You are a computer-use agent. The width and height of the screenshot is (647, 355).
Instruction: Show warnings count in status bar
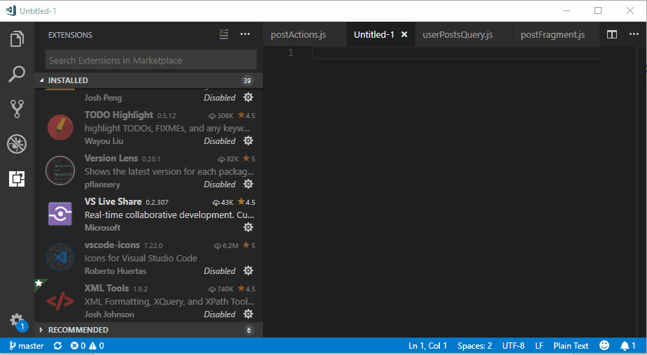(97, 346)
